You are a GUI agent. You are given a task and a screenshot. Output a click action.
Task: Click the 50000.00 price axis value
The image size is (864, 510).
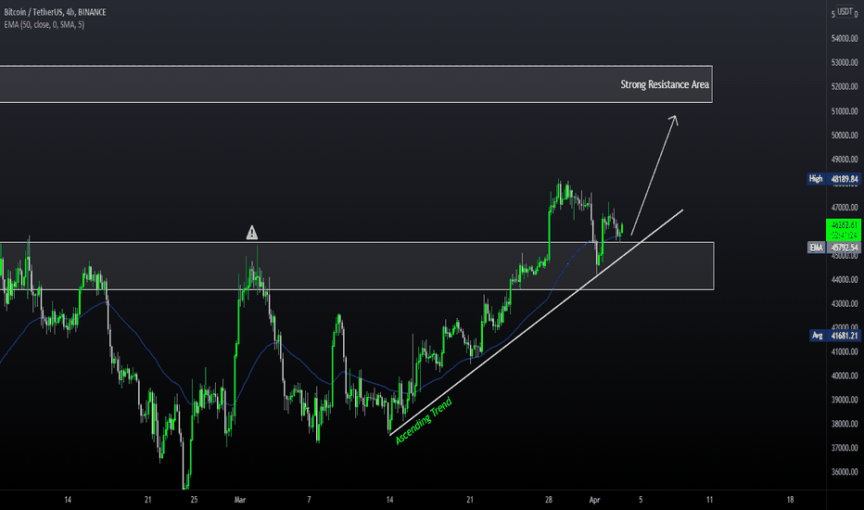[845, 135]
